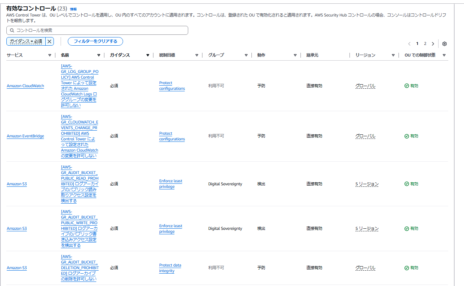Open the table preferences gear icon
464x286 pixels.
[x=445, y=44]
